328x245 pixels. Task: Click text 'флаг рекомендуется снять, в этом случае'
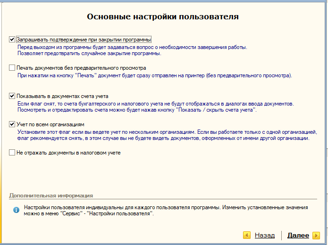click(163, 138)
